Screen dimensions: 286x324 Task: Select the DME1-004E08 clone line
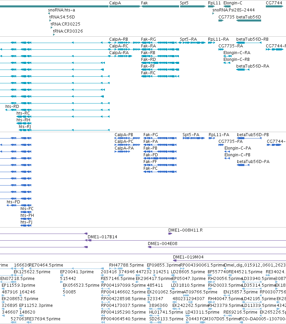pos(217,247)
